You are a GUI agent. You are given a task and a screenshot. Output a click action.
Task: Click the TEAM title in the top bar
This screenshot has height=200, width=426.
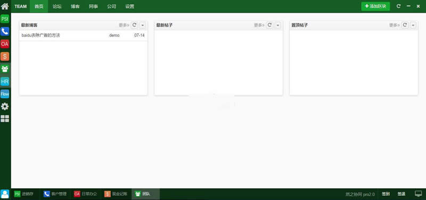coord(21,6)
